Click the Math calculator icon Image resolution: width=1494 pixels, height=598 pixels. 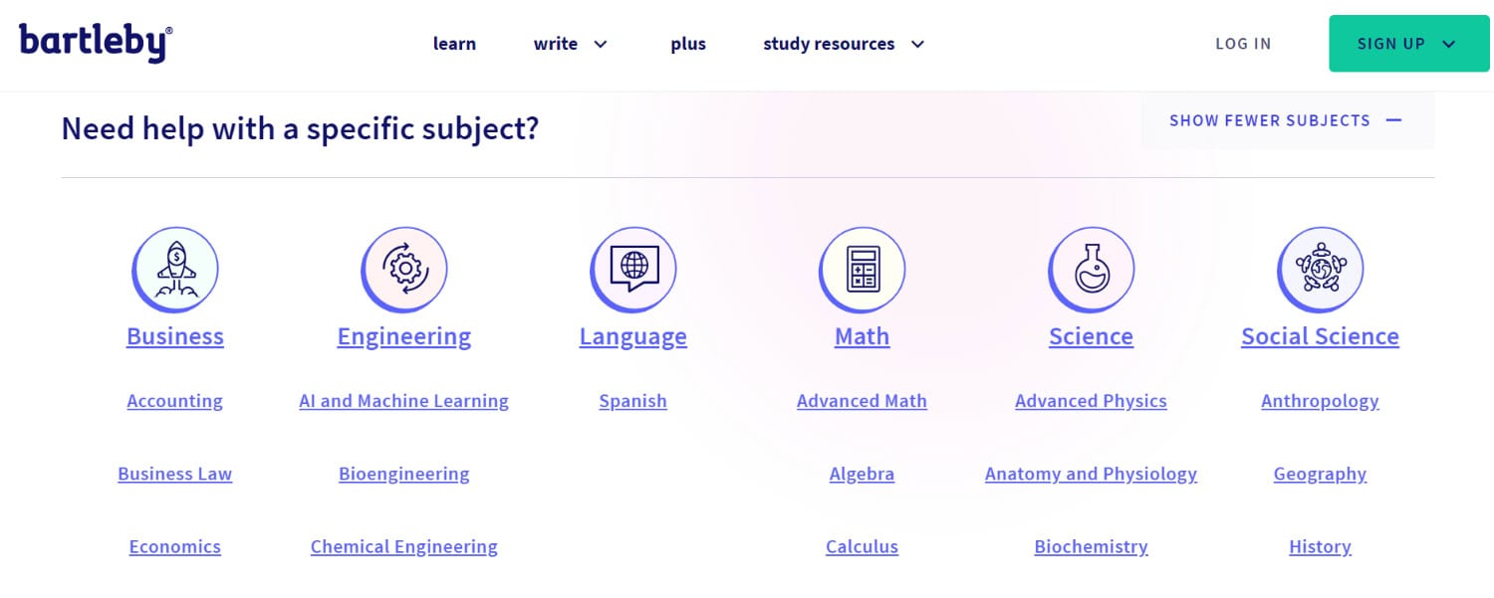point(863,270)
